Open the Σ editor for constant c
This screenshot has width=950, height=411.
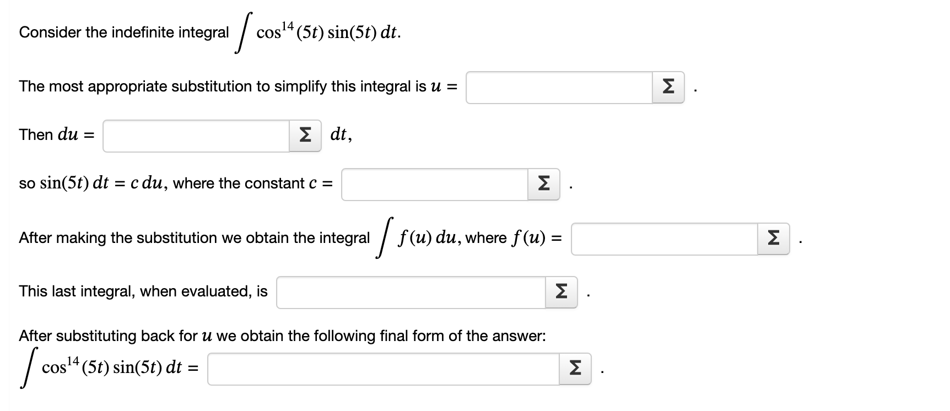click(543, 183)
